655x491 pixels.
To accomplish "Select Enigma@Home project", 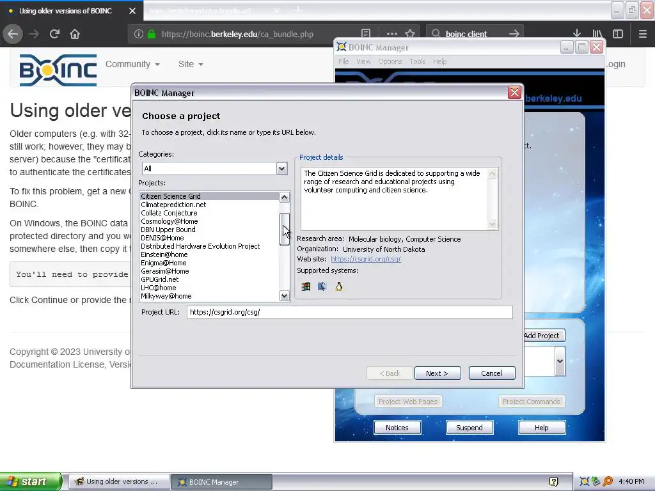I will 210,263.
